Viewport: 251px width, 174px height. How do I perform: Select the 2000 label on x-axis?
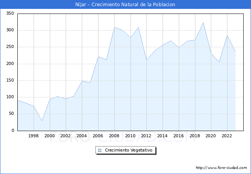[x=50, y=136]
